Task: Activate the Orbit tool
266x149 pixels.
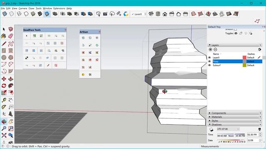Action: coord(4,121)
